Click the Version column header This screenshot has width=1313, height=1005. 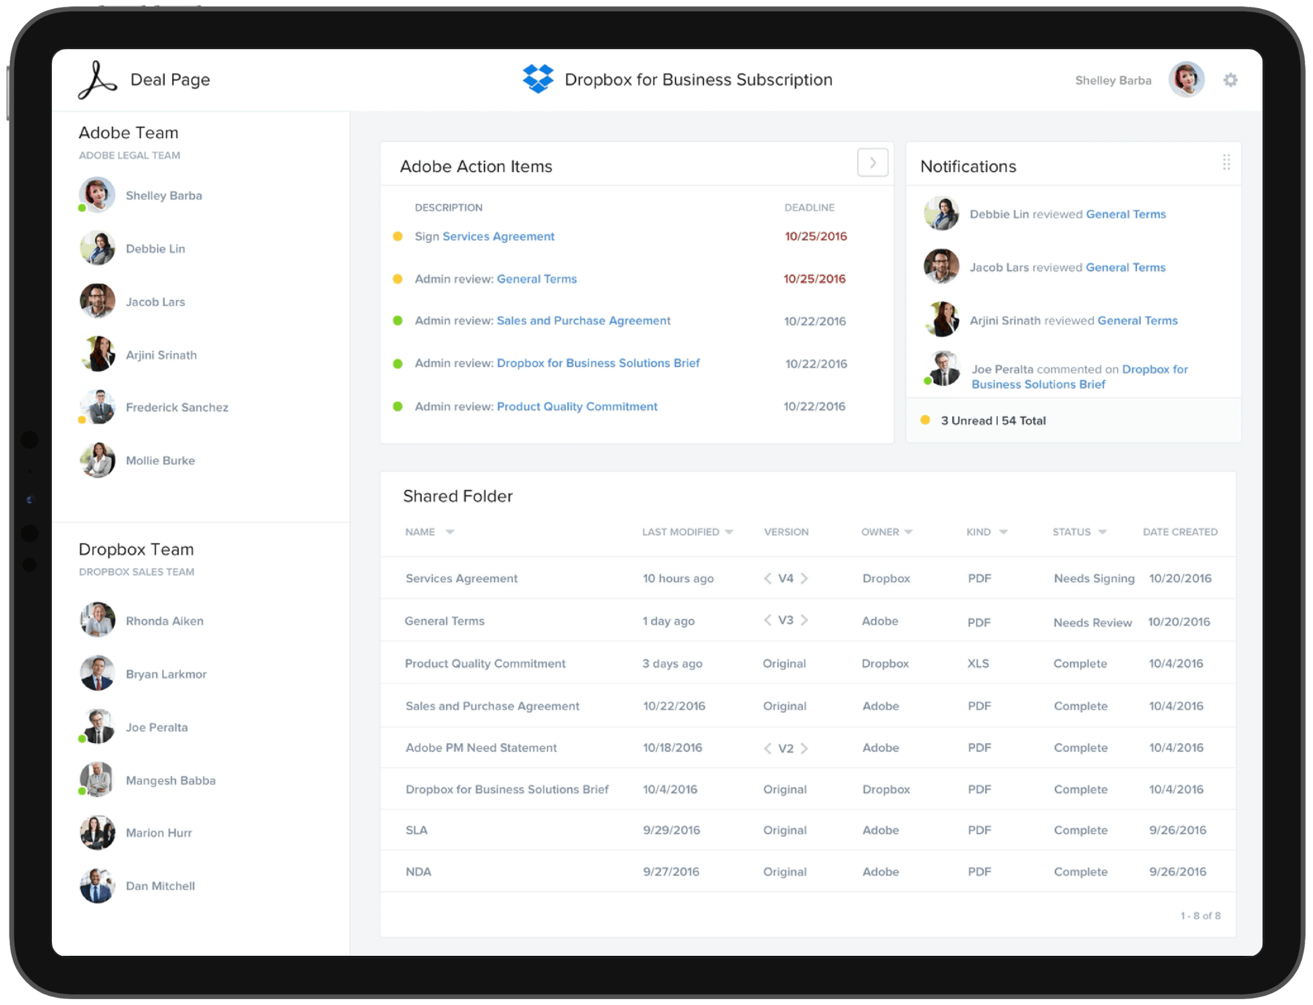tap(786, 532)
